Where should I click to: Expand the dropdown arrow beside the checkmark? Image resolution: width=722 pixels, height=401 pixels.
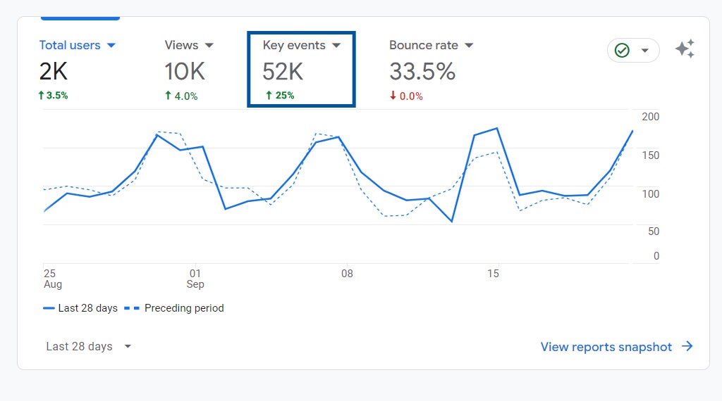(x=644, y=51)
